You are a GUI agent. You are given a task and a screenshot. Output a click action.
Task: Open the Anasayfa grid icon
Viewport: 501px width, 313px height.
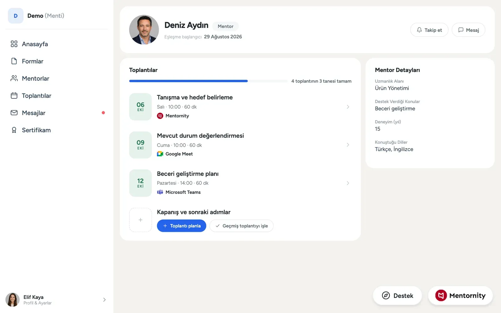click(14, 44)
